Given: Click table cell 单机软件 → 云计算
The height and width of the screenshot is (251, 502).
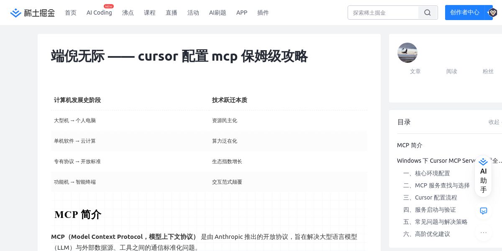Looking at the screenshot, I should pos(75,141).
